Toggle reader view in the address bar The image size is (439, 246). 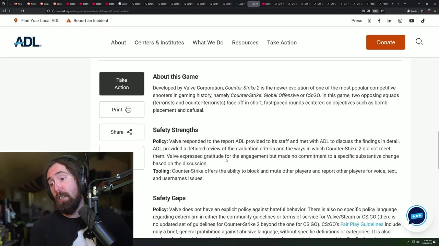pos(364,11)
